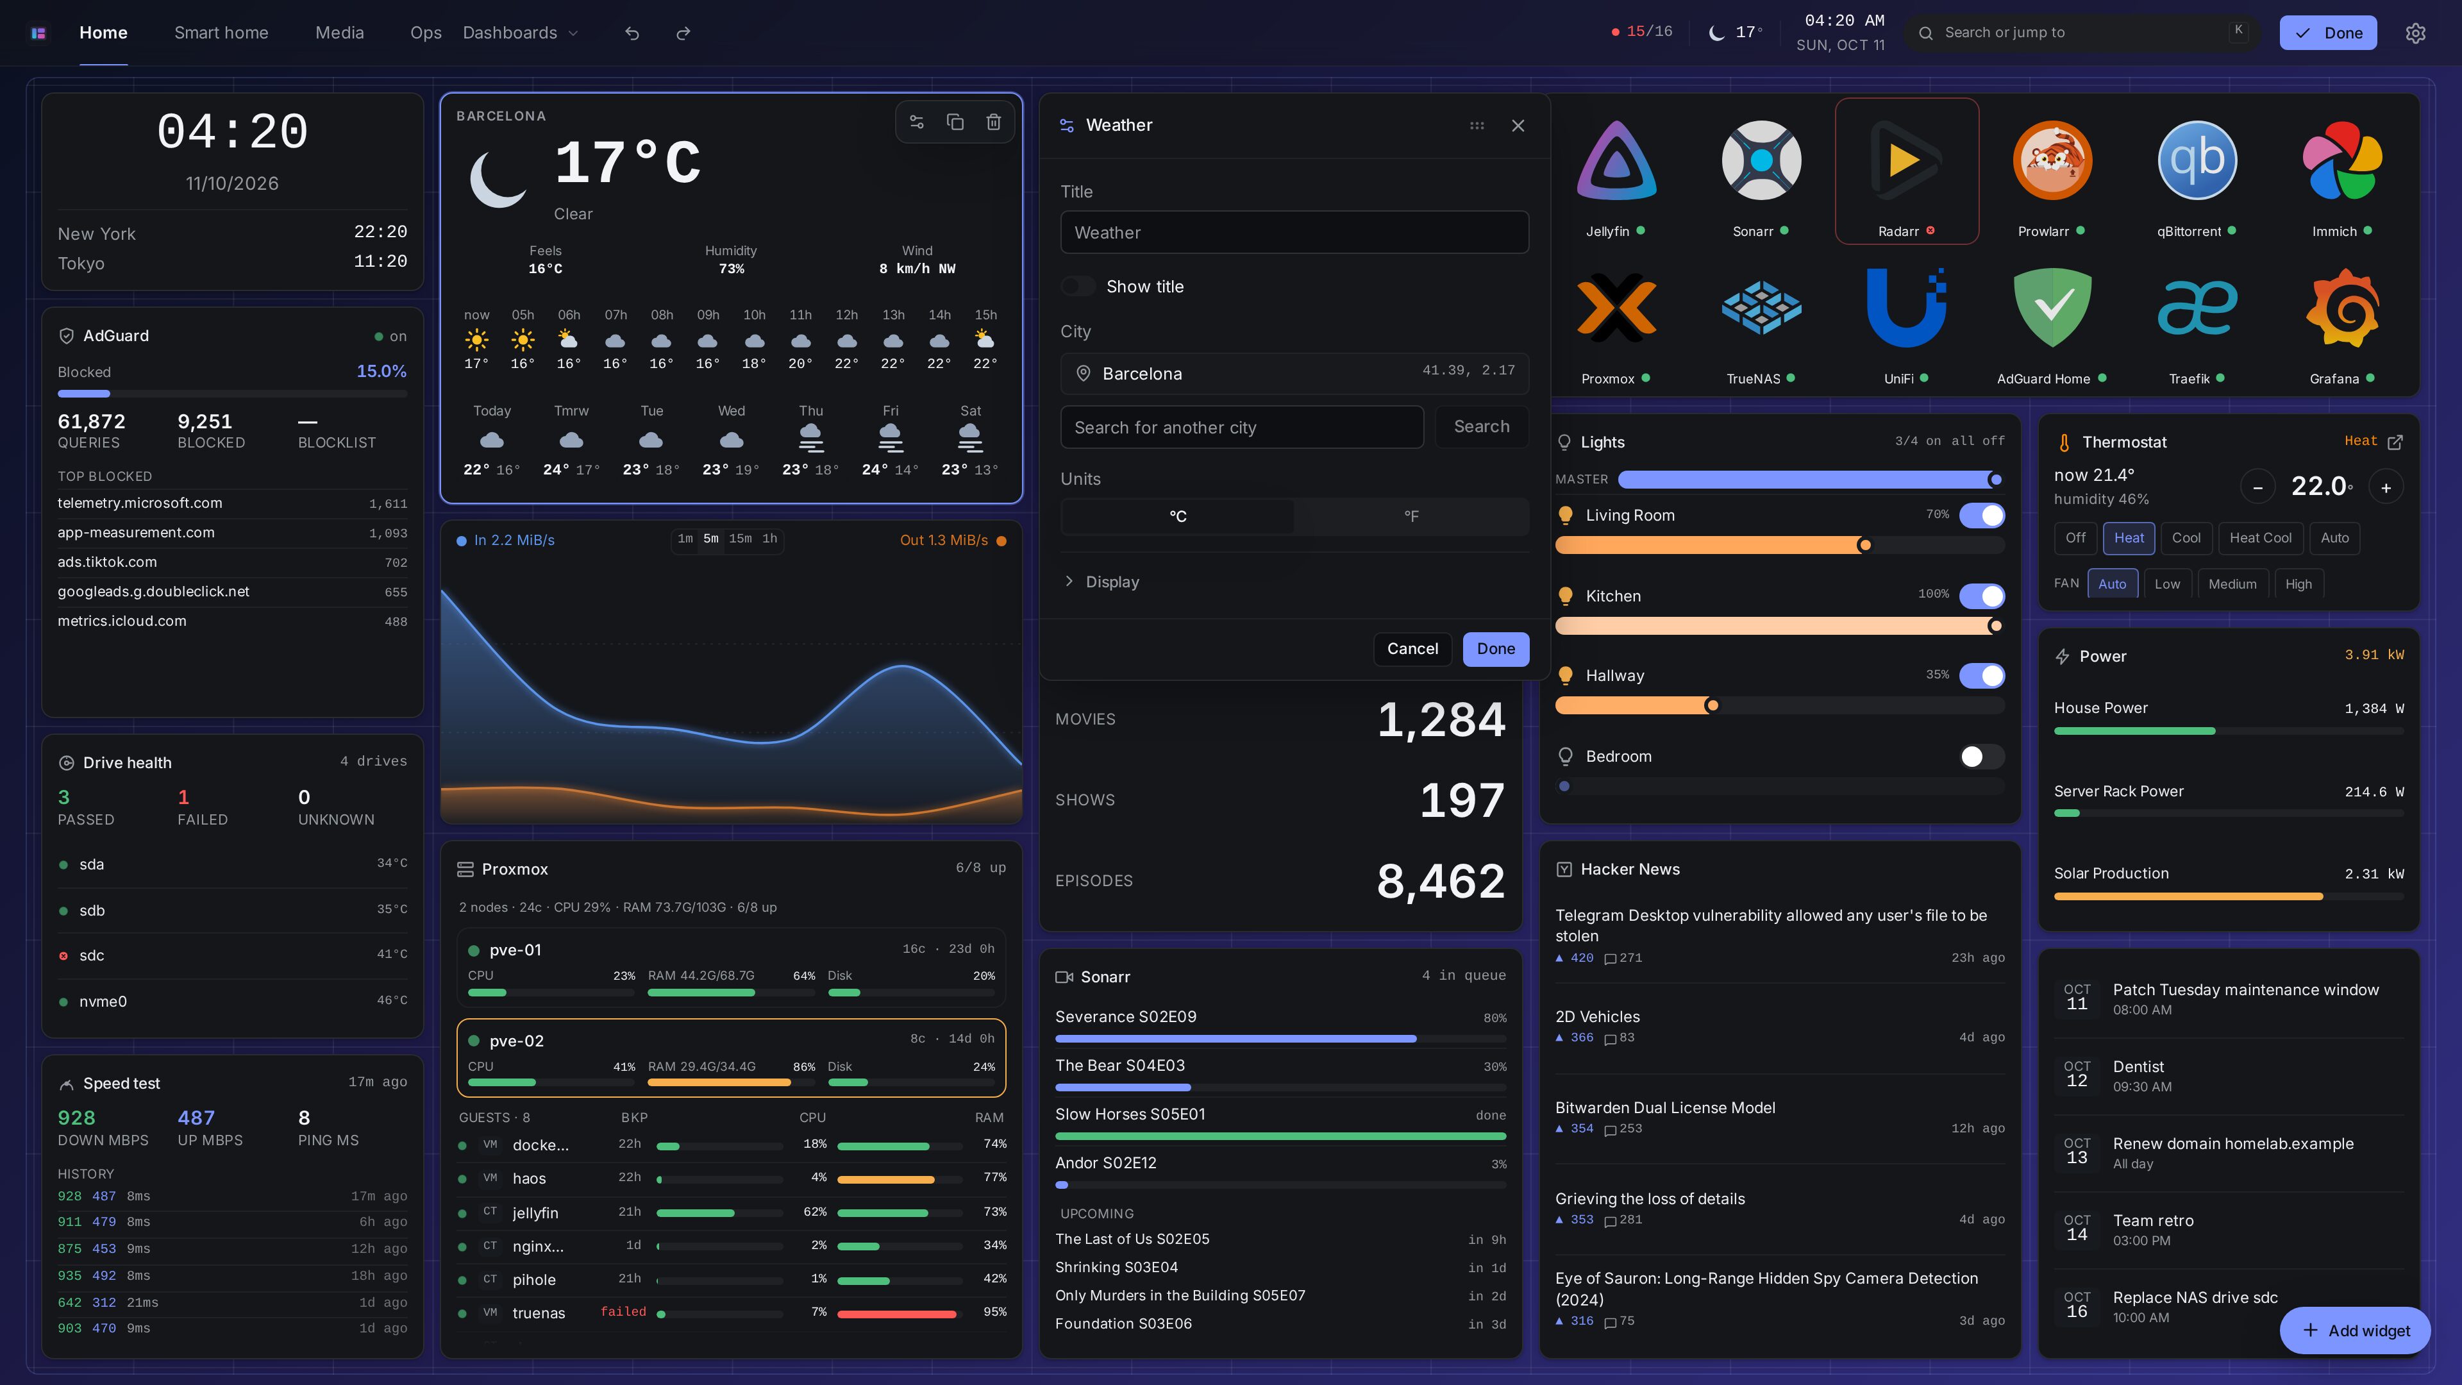The image size is (2462, 1385).
Task: Launch the AdGuard Home app icon
Action: (2052, 308)
